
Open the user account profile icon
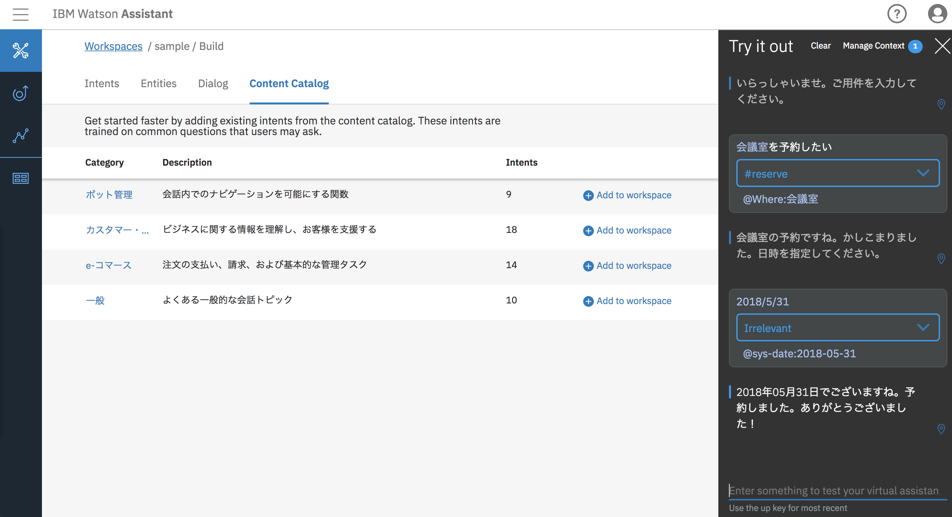pyautogui.click(x=937, y=14)
